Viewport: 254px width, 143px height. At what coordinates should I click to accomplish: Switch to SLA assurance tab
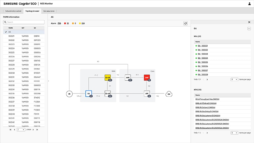[x=49, y=11]
